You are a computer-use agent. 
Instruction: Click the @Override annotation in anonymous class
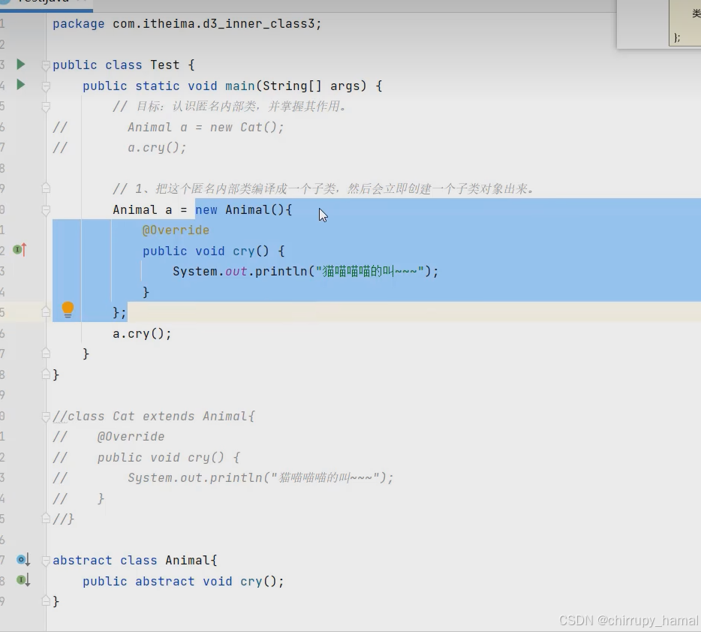[x=176, y=230]
